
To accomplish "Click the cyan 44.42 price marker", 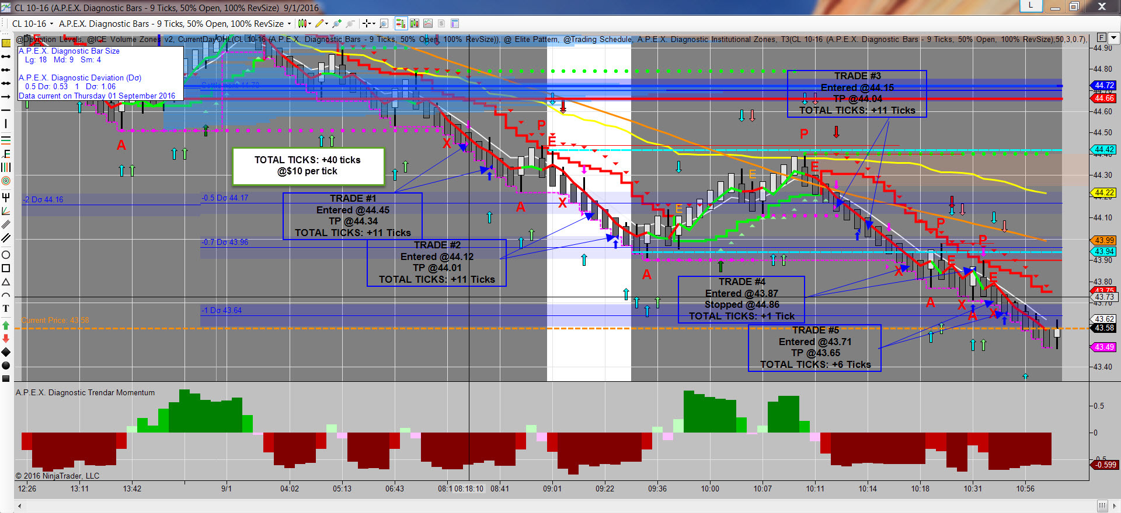I will [x=1104, y=150].
